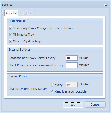Click the disabled 30 minutes proxy field
The width and height of the screenshot is (111, 113).
click(x=72, y=85)
